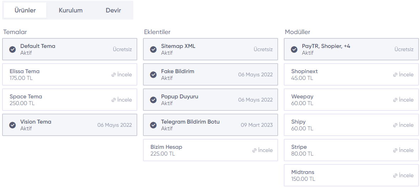The height and width of the screenshot is (190, 420).
Task: Open the Devir tab
Action: point(113,10)
